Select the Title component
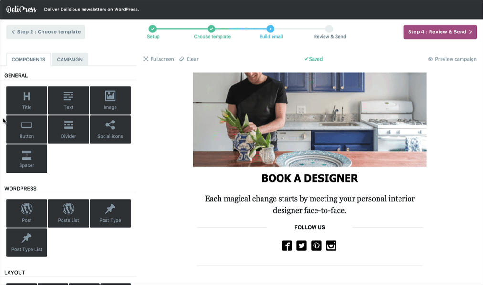This screenshot has width=483, height=285. 27,100
